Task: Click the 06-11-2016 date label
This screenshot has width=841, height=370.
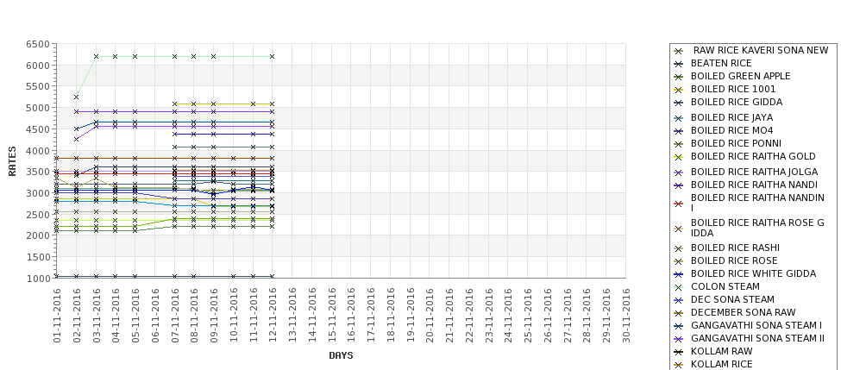Action: click(155, 316)
